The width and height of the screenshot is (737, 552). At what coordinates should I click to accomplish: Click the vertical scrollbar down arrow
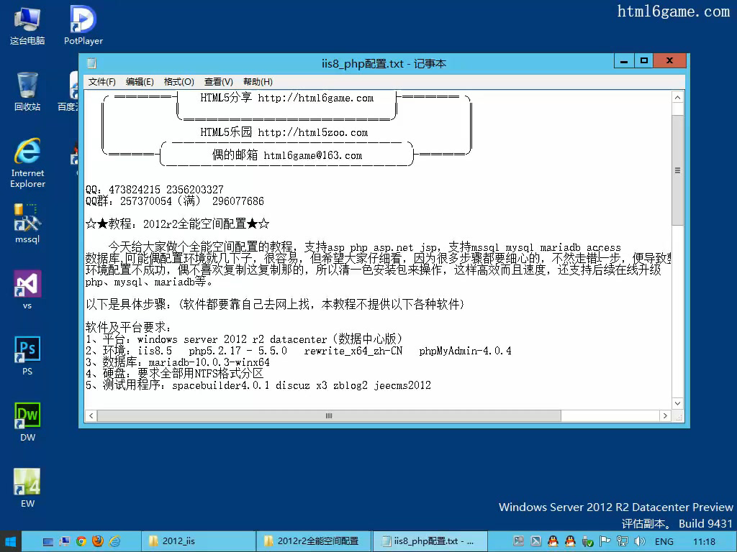click(x=677, y=403)
